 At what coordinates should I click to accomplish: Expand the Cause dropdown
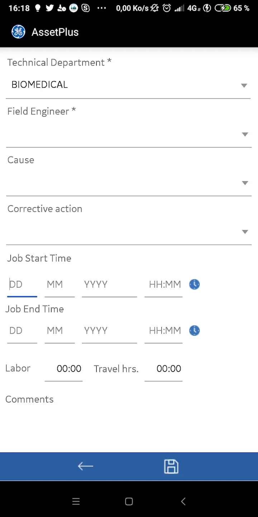coord(128,183)
